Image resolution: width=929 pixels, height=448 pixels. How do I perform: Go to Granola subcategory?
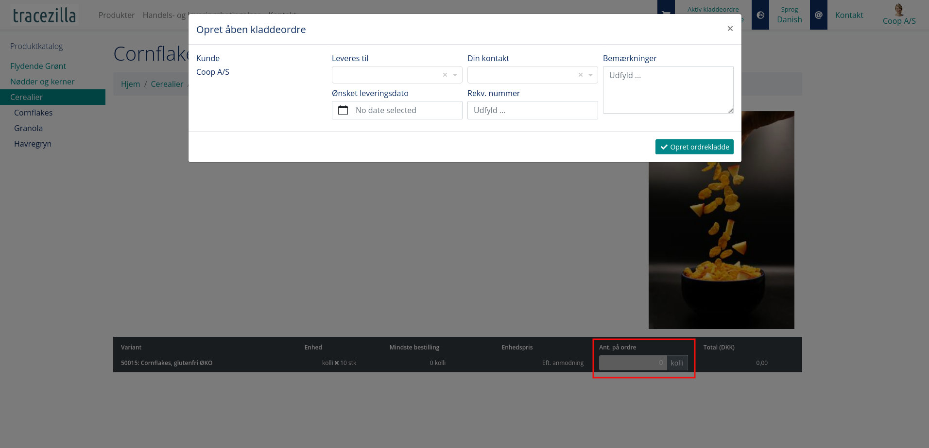pyautogui.click(x=29, y=128)
